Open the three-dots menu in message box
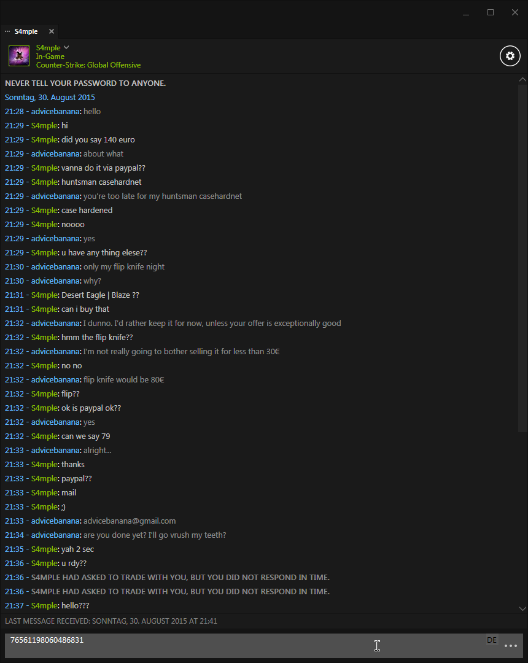Image resolution: width=528 pixels, height=663 pixels. point(511,646)
